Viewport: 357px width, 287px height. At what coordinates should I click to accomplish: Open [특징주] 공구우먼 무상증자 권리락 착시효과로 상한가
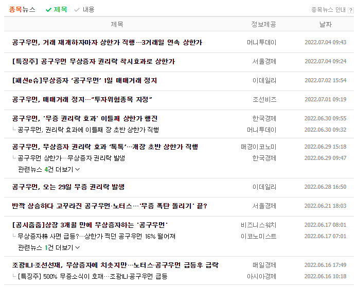[93, 61]
